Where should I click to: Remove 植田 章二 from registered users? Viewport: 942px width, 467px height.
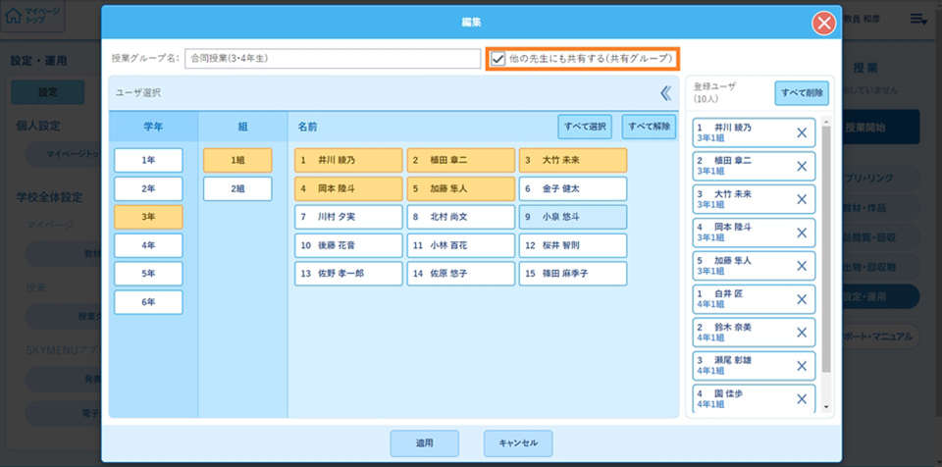click(x=801, y=167)
